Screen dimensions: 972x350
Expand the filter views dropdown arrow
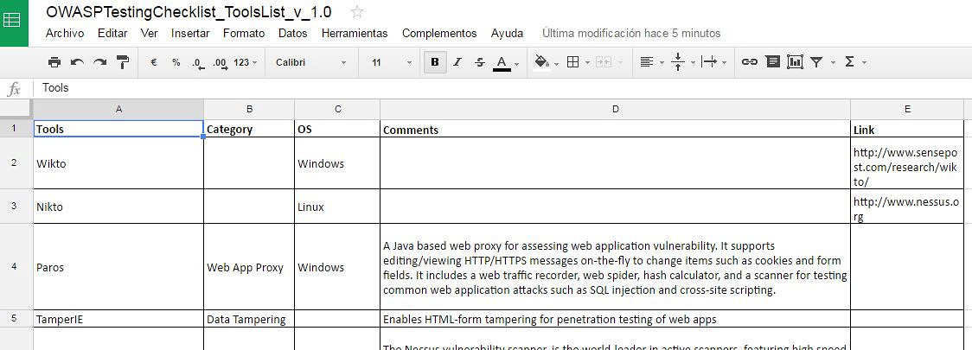(833, 62)
